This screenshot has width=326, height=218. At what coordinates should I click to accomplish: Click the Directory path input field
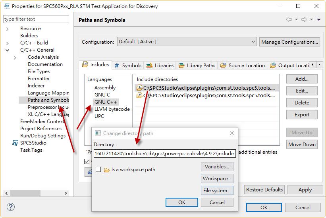click(x=165, y=154)
